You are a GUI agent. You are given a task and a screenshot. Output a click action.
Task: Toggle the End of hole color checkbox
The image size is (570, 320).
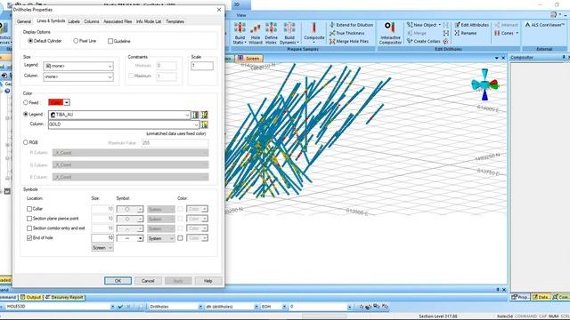tap(180, 238)
